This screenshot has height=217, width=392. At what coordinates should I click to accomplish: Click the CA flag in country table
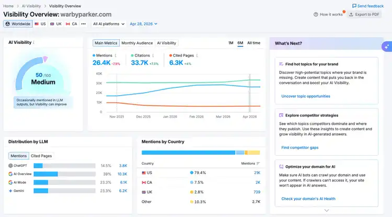pos(144,182)
